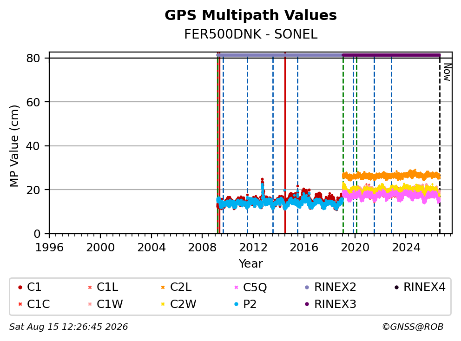Click the FER500DNK - SONEL subtitle
The height and width of the screenshot is (341, 461).
click(250, 34)
